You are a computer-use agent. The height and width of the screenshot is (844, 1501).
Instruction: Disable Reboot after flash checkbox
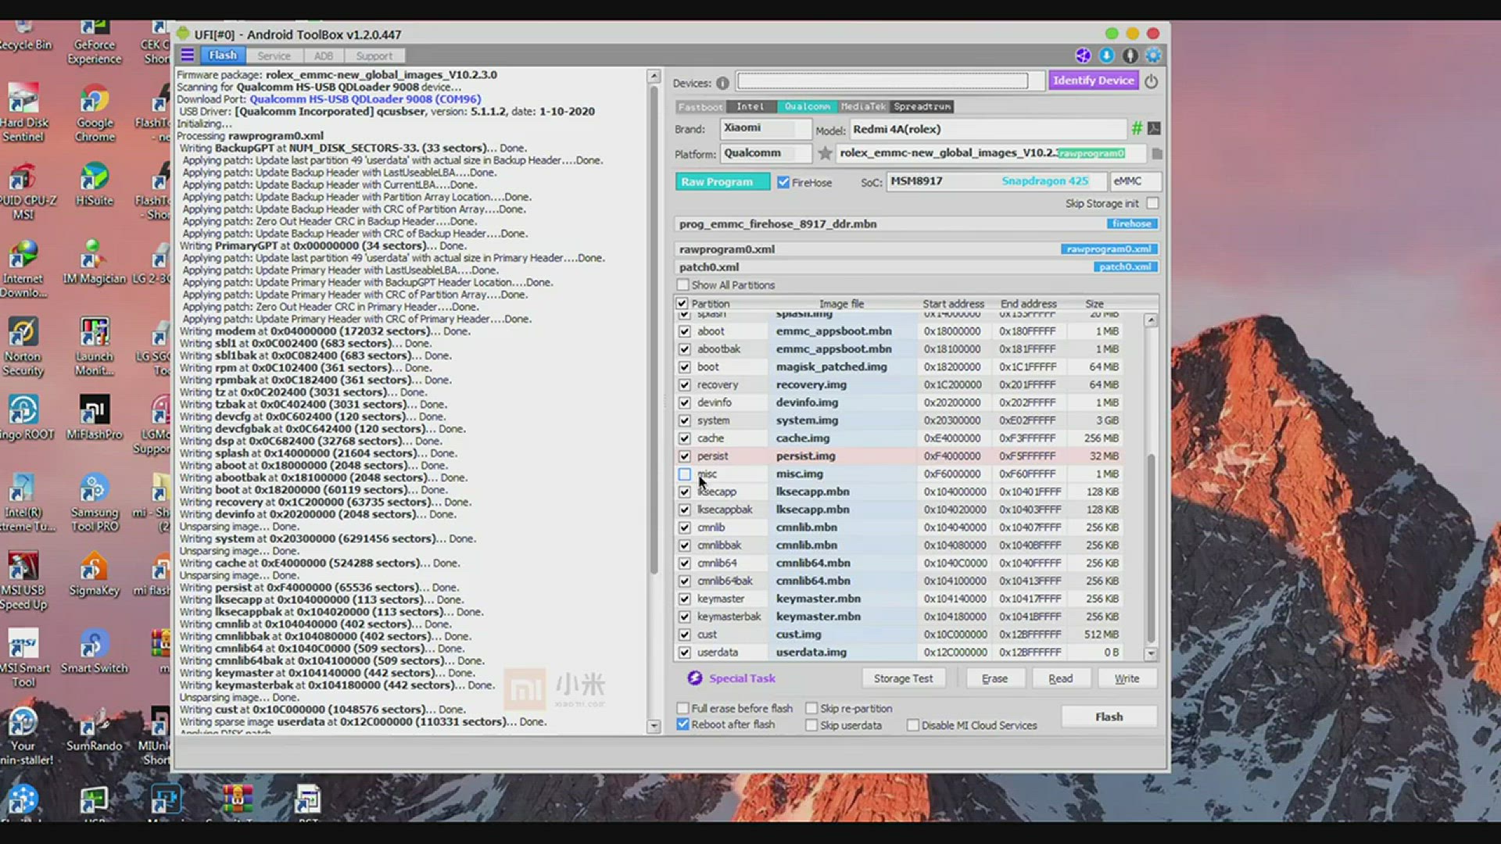(682, 724)
